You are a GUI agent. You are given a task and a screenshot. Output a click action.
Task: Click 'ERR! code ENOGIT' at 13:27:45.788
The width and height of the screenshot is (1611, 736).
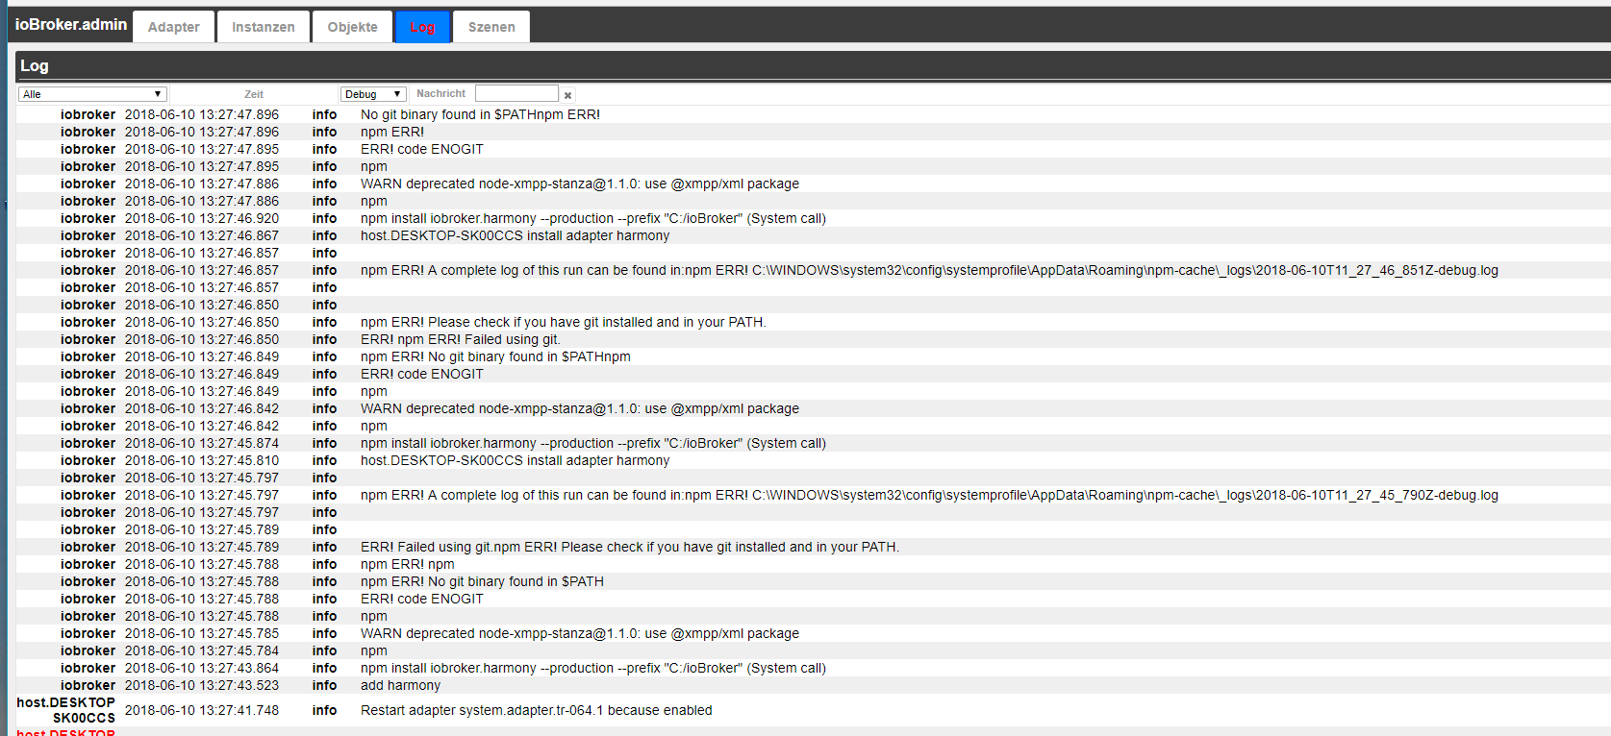(x=421, y=599)
